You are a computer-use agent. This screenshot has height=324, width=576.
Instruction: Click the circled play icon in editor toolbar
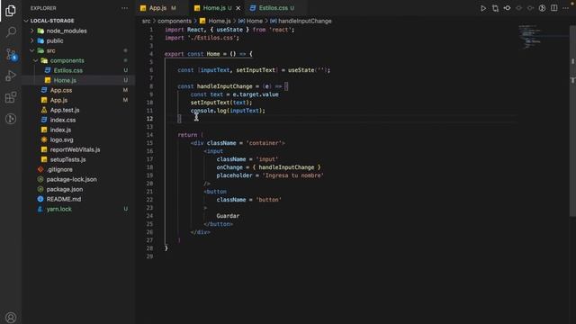[542, 8]
